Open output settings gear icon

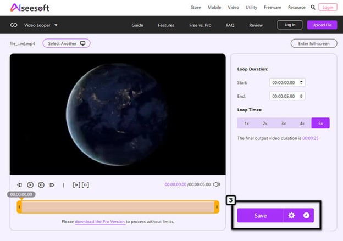pos(291,215)
